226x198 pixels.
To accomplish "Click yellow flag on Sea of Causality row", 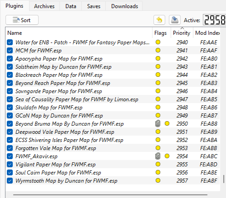I will (158, 99).
